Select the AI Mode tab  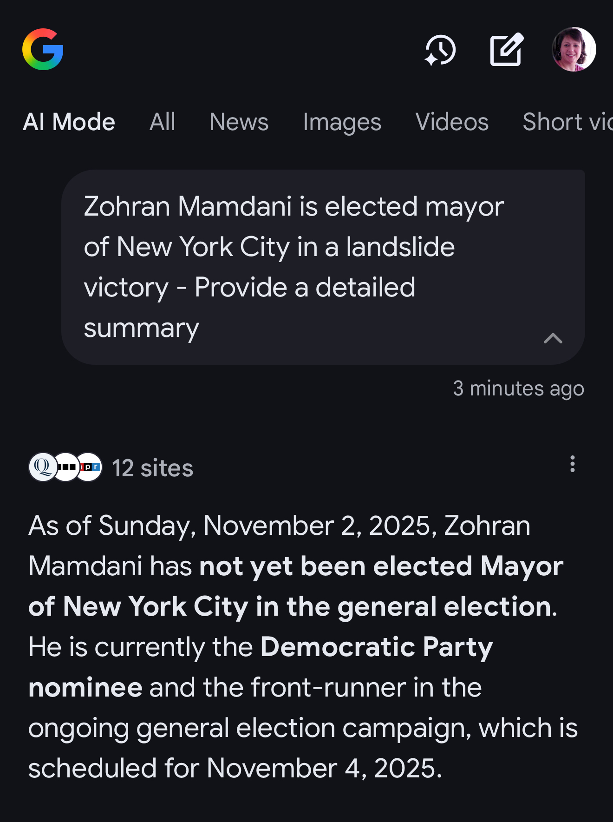[x=69, y=122]
